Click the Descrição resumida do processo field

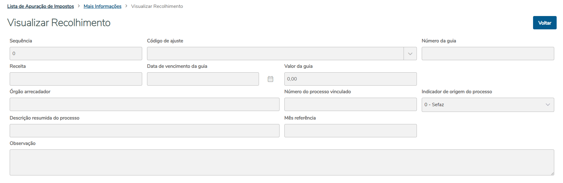[x=144, y=131]
